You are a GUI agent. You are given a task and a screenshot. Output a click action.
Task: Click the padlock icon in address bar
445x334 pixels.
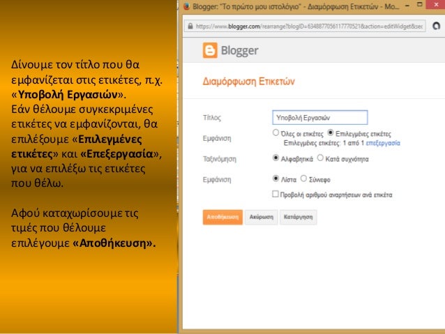[x=190, y=26]
